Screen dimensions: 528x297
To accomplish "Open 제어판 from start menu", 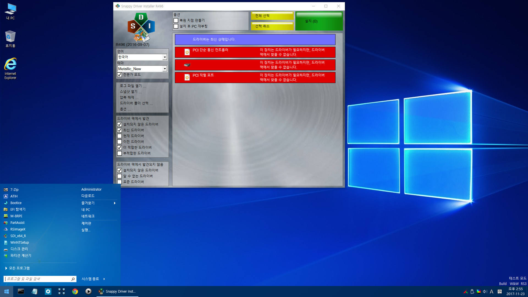I will (86, 223).
